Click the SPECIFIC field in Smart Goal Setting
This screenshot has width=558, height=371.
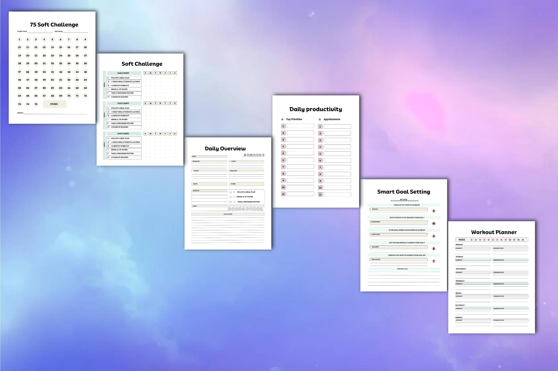click(x=399, y=209)
